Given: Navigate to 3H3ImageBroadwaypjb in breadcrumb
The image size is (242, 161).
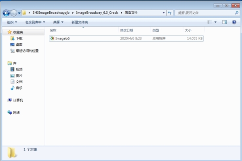Looking at the screenshot, I should tap(51, 13).
